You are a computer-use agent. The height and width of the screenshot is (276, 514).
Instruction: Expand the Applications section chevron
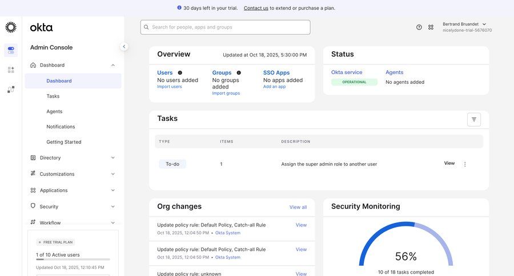pyautogui.click(x=113, y=190)
